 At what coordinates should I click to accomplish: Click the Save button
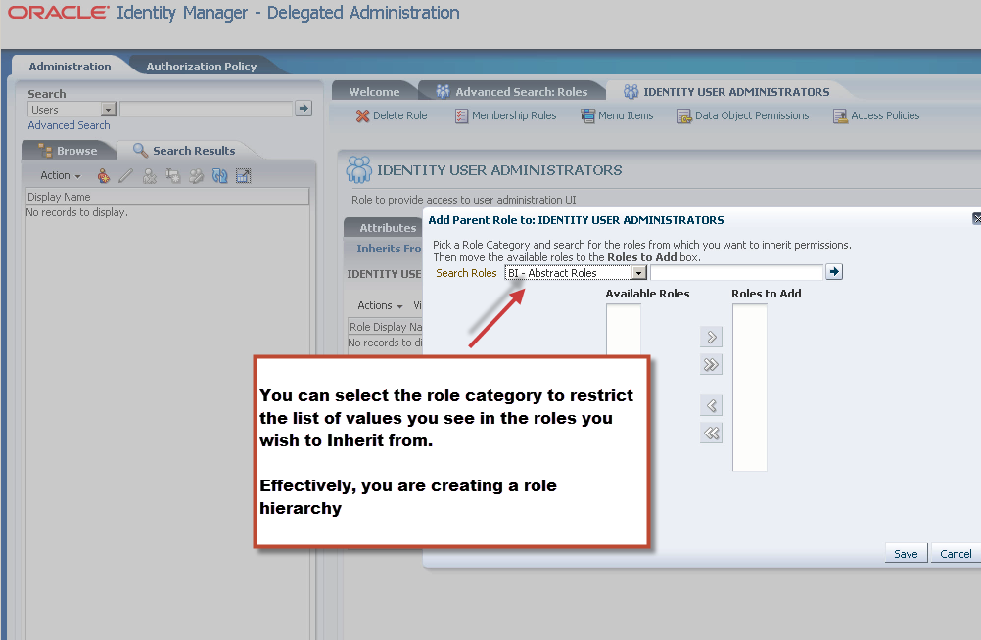(906, 554)
